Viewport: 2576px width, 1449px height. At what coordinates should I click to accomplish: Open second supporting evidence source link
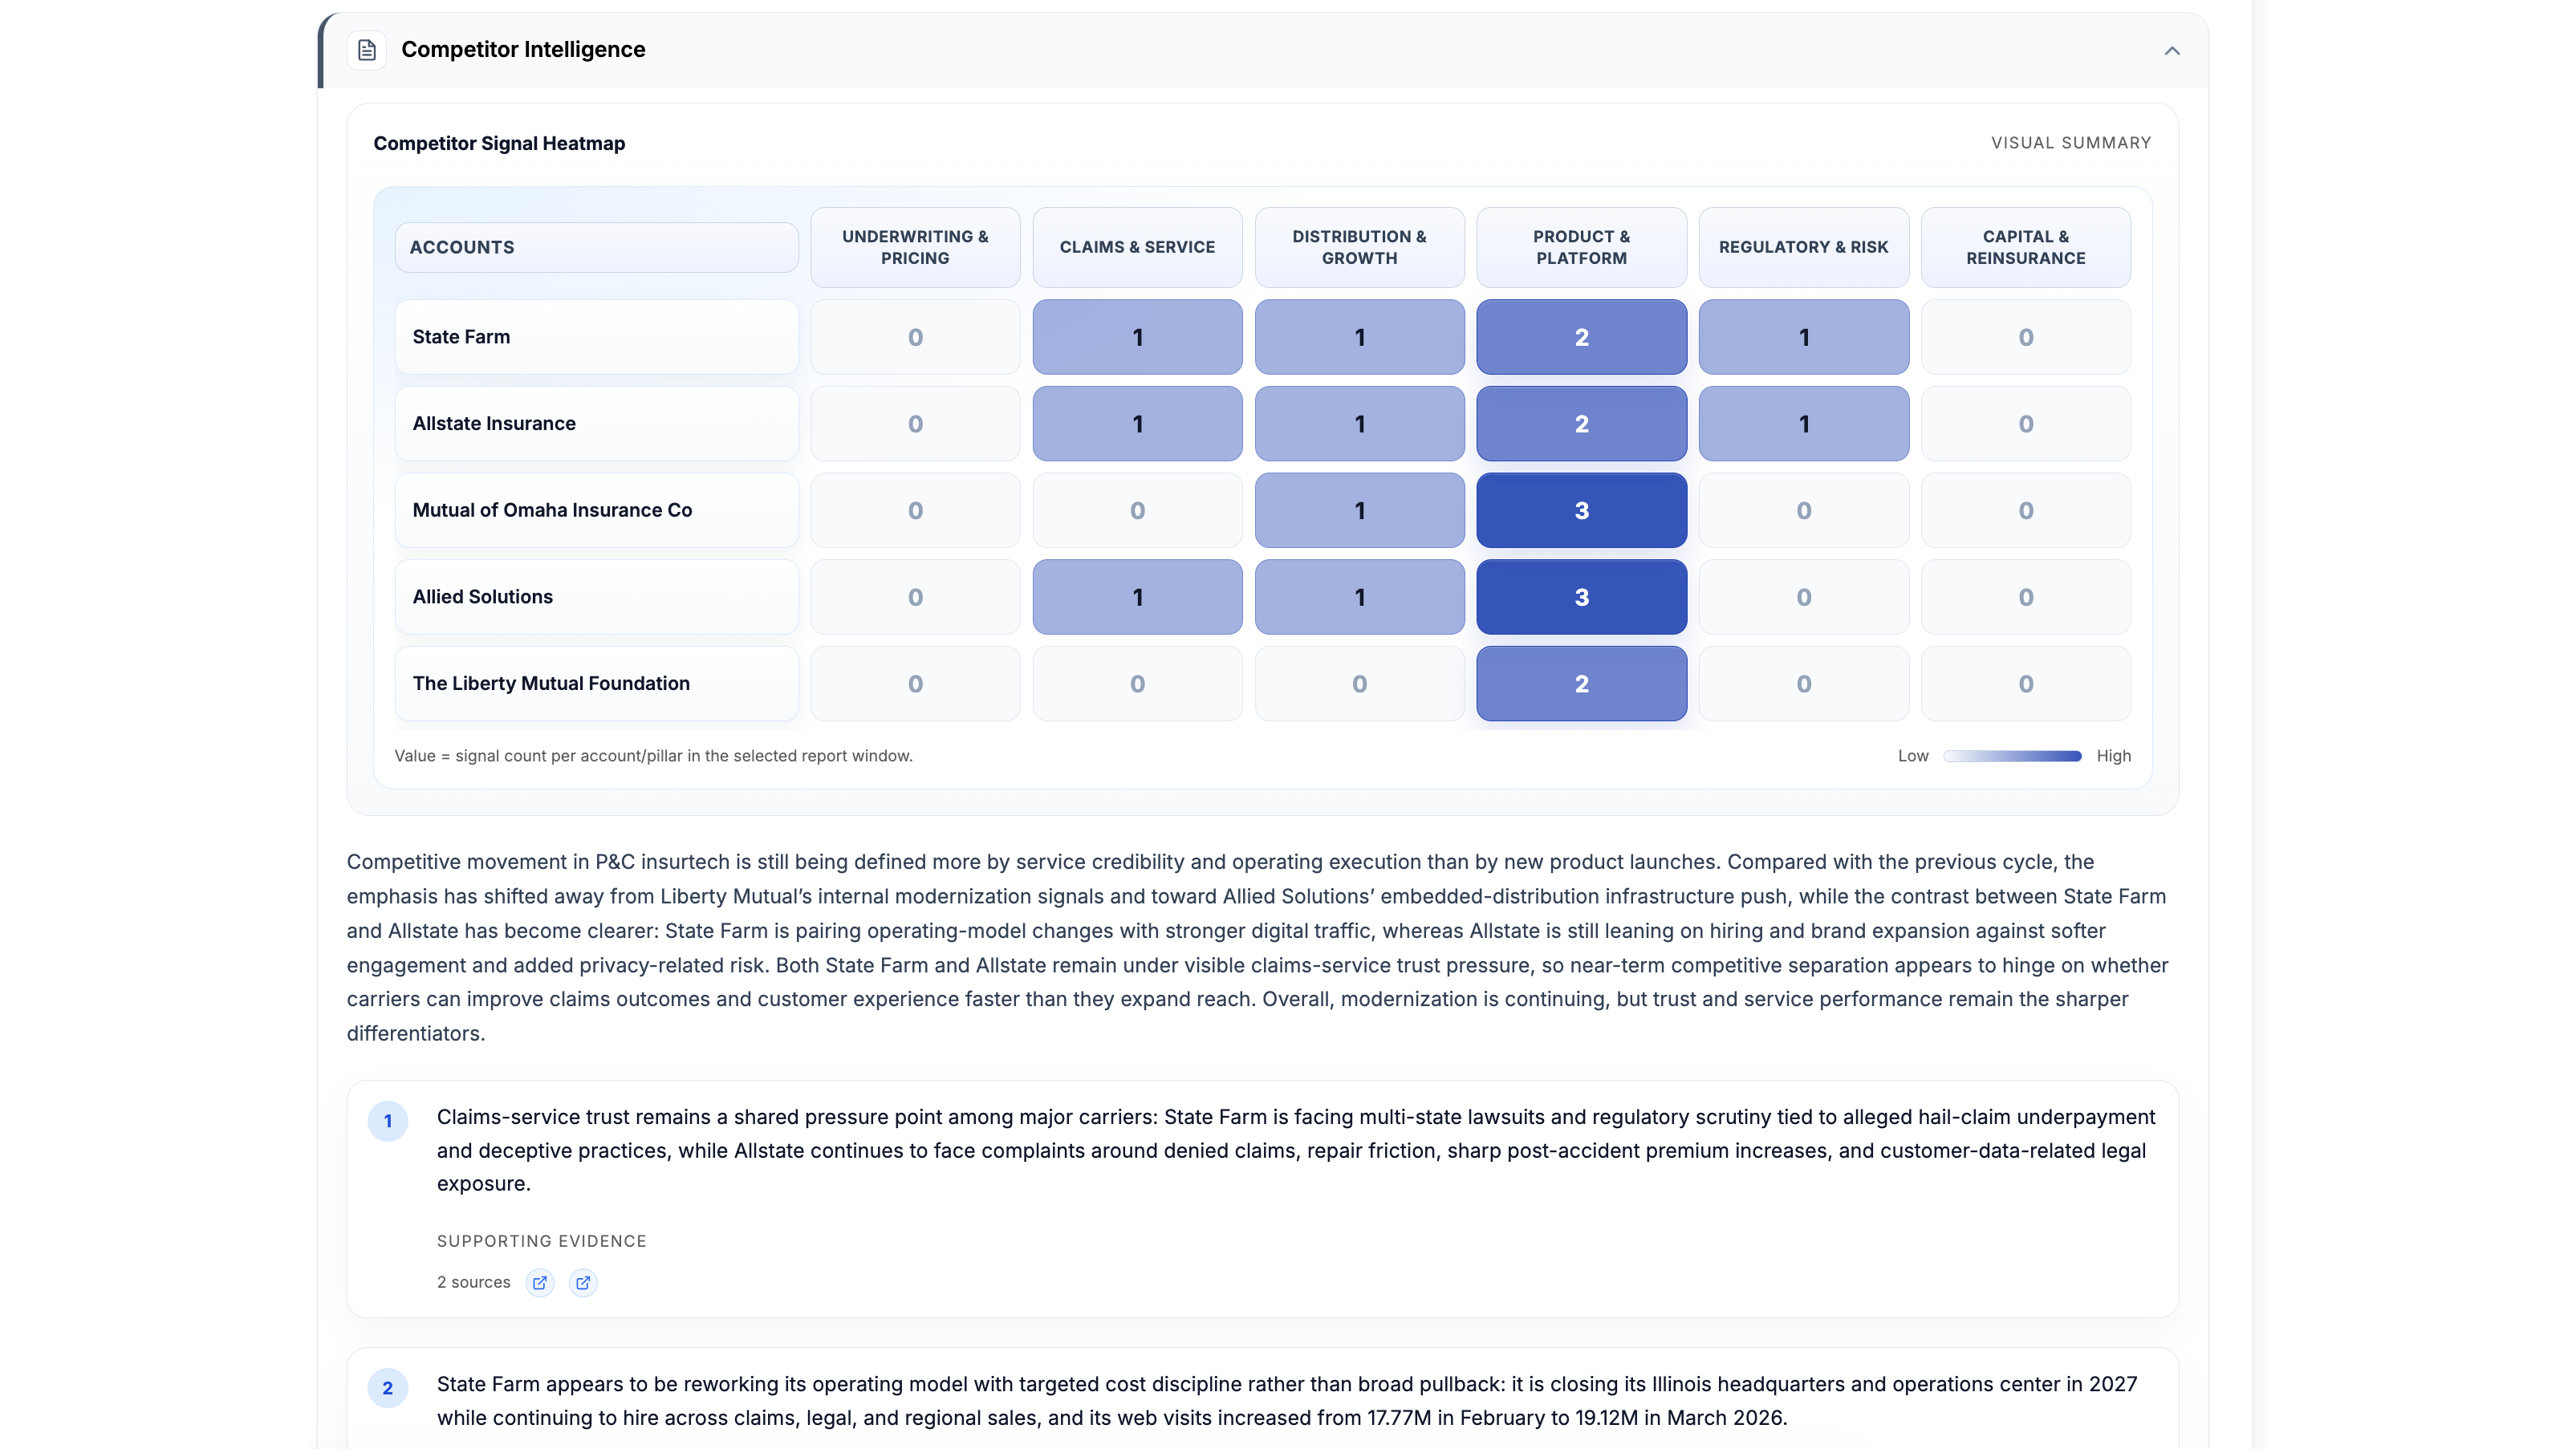pos(583,1282)
